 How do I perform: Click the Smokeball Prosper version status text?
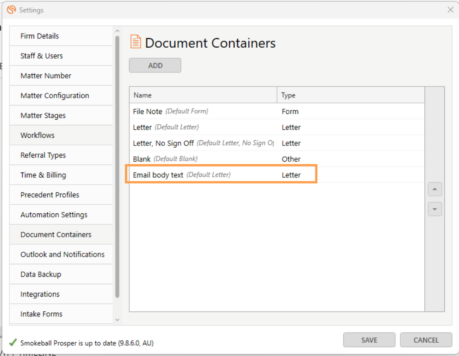pos(87,343)
